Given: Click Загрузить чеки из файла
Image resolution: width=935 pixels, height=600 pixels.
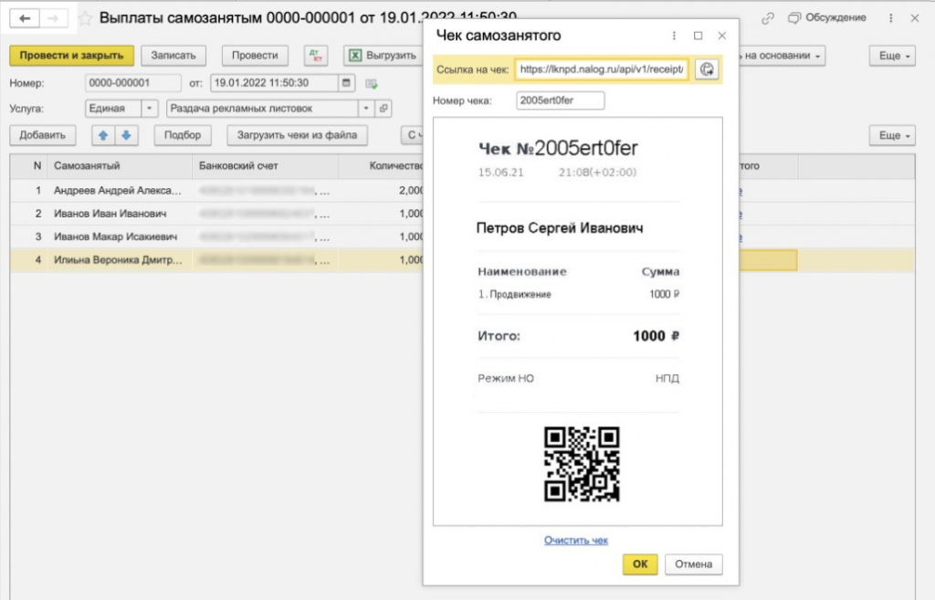Looking at the screenshot, I should pos(297,135).
